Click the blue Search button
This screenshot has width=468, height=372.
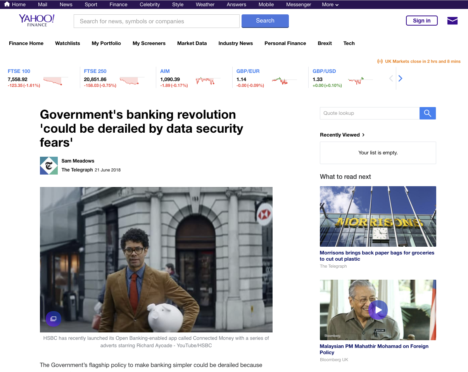click(x=265, y=21)
